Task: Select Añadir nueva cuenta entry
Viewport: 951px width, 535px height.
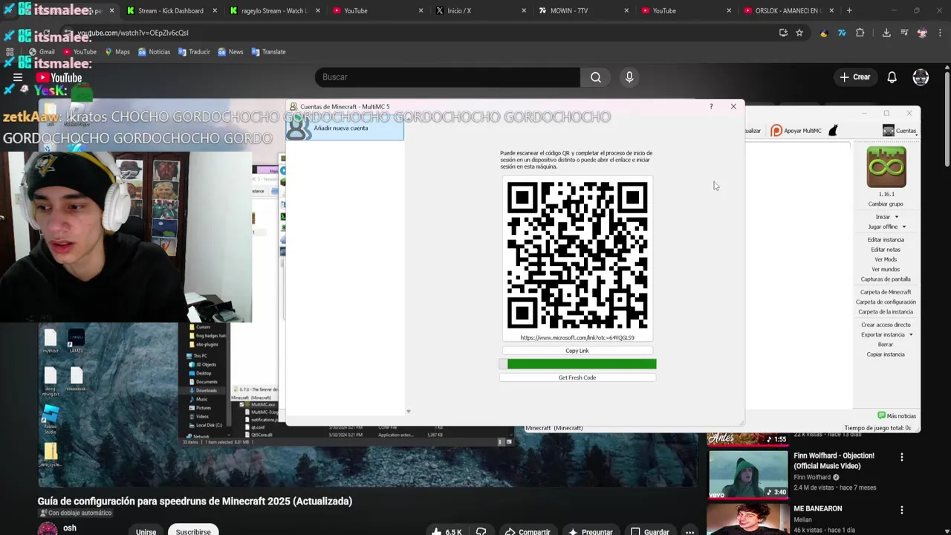Action: pos(345,128)
